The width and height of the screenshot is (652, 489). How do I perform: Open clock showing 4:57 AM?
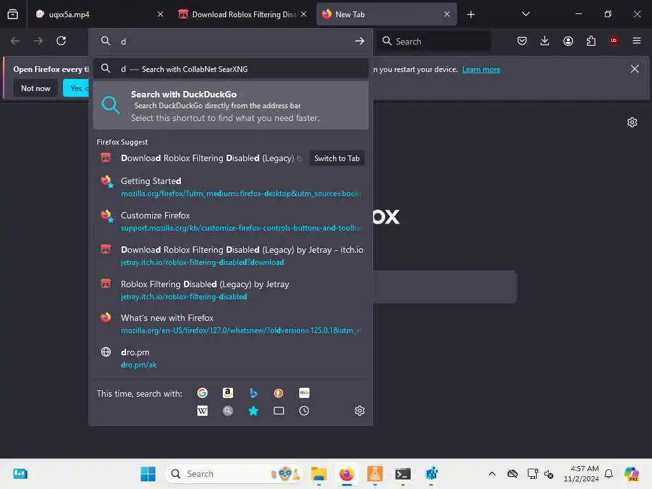tap(581, 474)
